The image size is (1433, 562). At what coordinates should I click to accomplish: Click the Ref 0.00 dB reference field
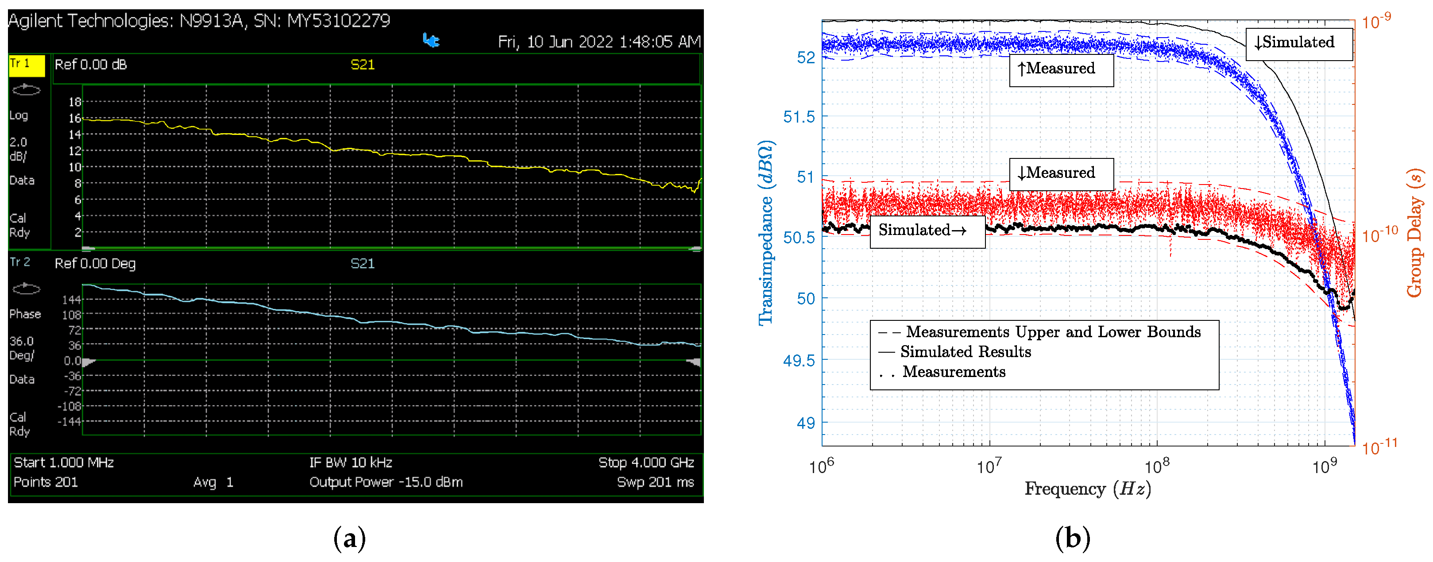91,65
